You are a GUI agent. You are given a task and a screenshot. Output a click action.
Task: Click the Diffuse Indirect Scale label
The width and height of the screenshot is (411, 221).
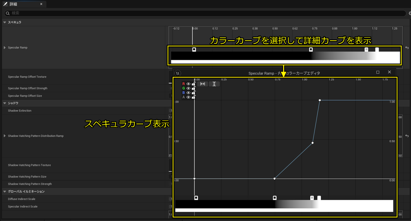point(22,199)
